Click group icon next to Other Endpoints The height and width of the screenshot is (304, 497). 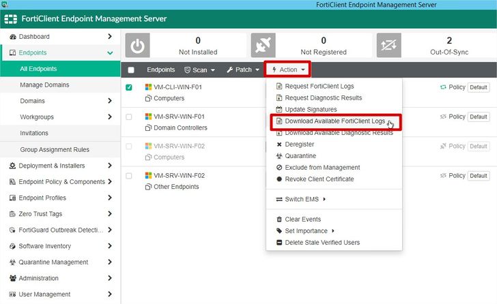pyautogui.click(x=148, y=187)
